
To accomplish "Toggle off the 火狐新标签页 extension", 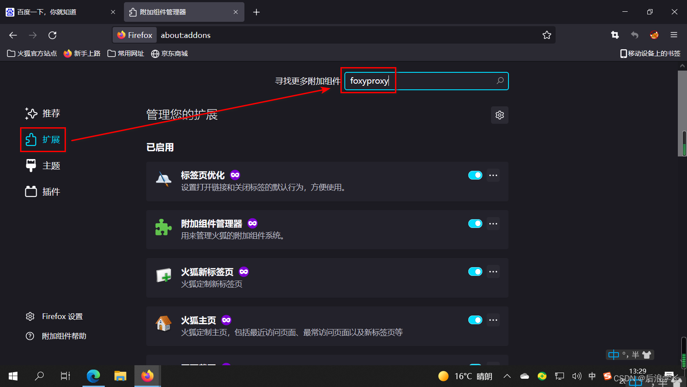I will coord(475,272).
